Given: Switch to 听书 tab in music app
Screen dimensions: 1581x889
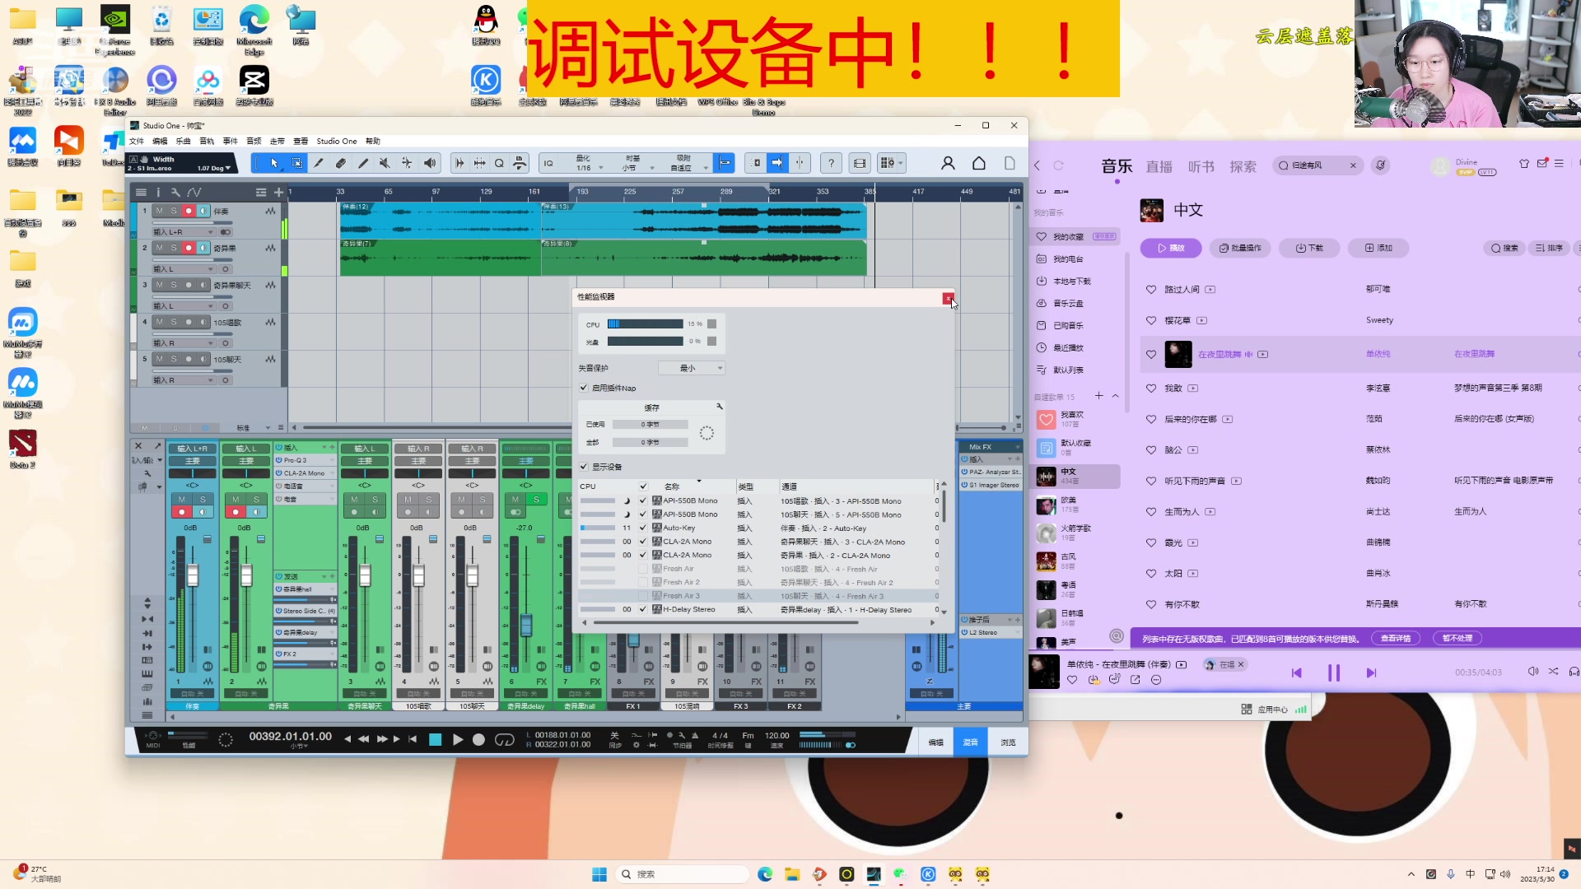Looking at the screenshot, I should click(1201, 167).
